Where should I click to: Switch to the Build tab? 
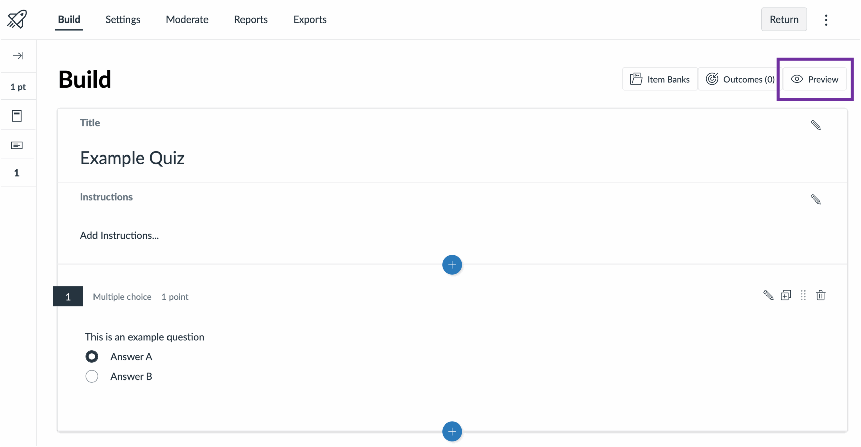pyautogui.click(x=69, y=19)
